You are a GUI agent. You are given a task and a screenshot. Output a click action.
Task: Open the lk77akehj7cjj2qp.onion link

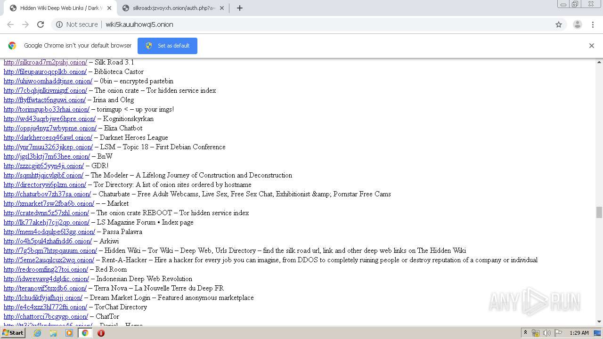point(47,222)
